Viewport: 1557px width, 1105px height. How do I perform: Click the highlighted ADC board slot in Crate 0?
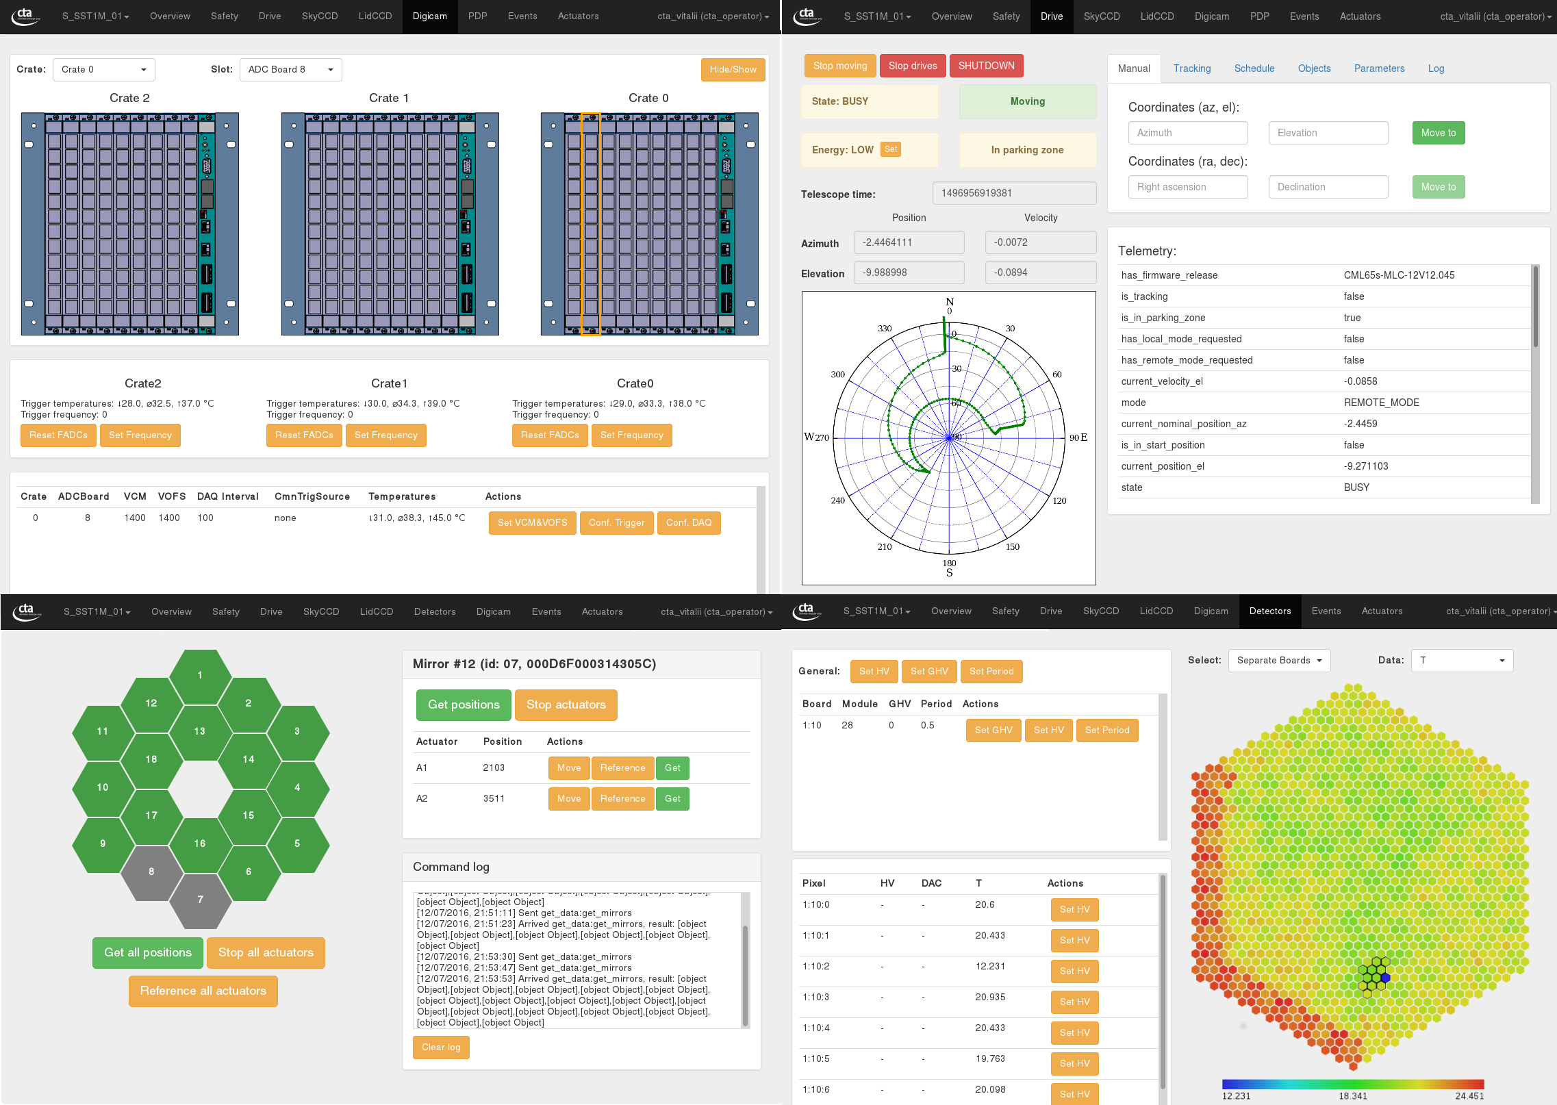point(590,224)
